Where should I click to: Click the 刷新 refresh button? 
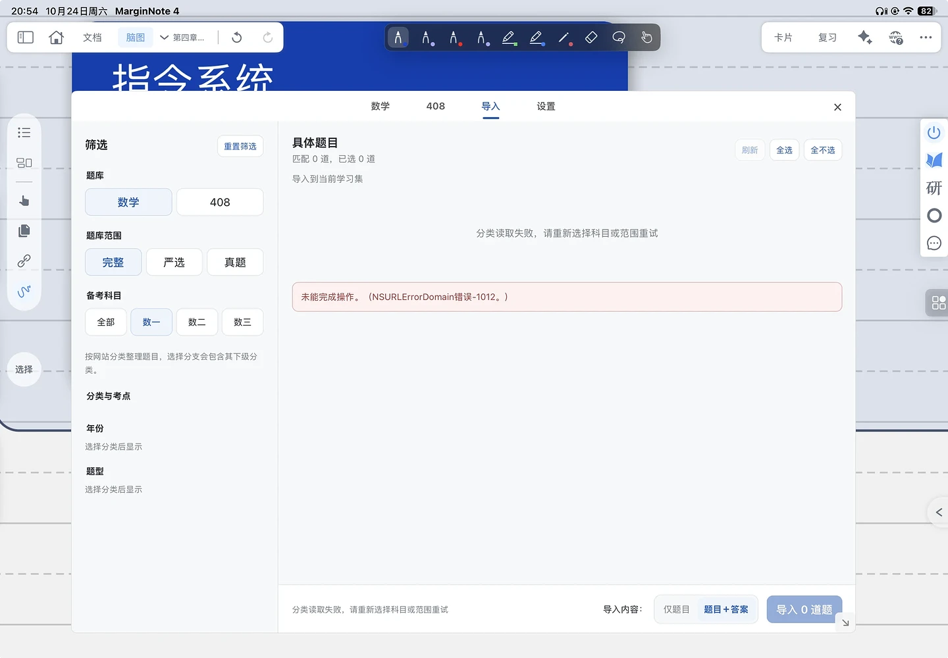[x=750, y=150]
